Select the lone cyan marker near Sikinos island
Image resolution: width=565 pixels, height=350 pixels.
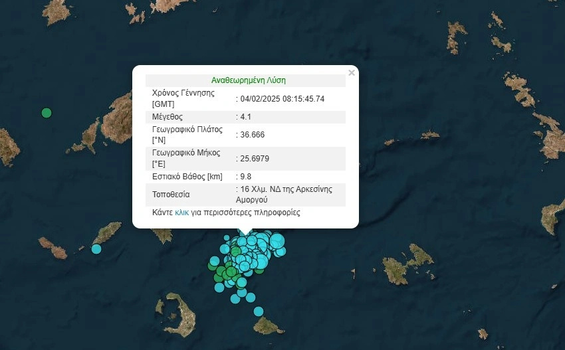(x=96, y=249)
